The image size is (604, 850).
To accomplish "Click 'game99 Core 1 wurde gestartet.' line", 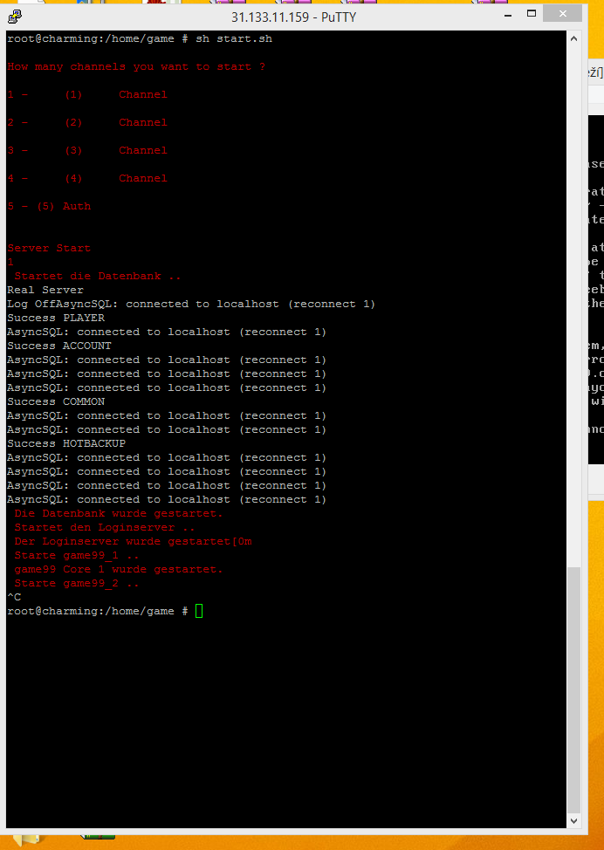I will (x=119, y=569).
